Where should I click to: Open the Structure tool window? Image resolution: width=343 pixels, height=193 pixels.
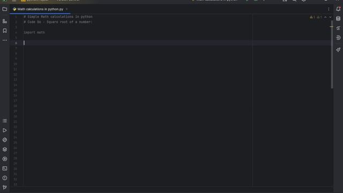click(5, 21)
